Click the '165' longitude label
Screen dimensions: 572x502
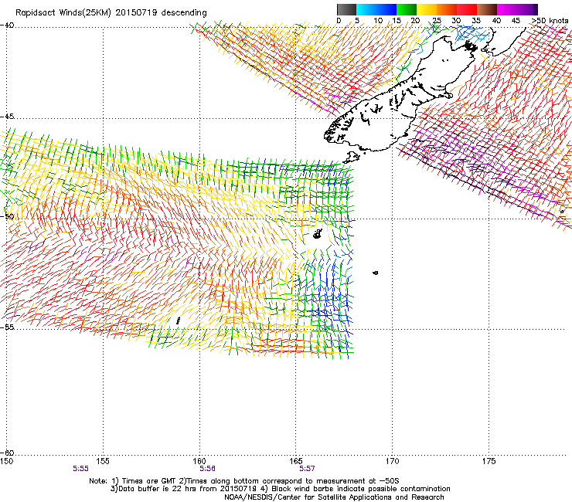click(295, 461)
